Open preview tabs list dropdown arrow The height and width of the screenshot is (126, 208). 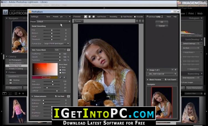coord(143,21)
